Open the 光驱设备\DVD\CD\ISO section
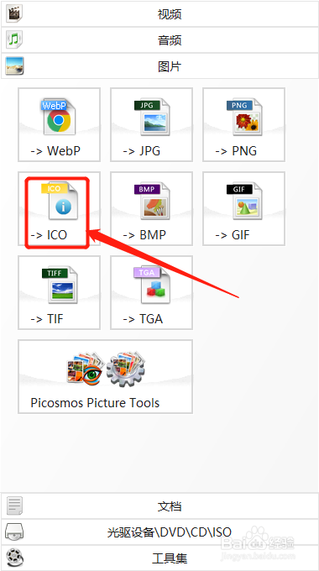319x571 pixels. coord(159,532)
